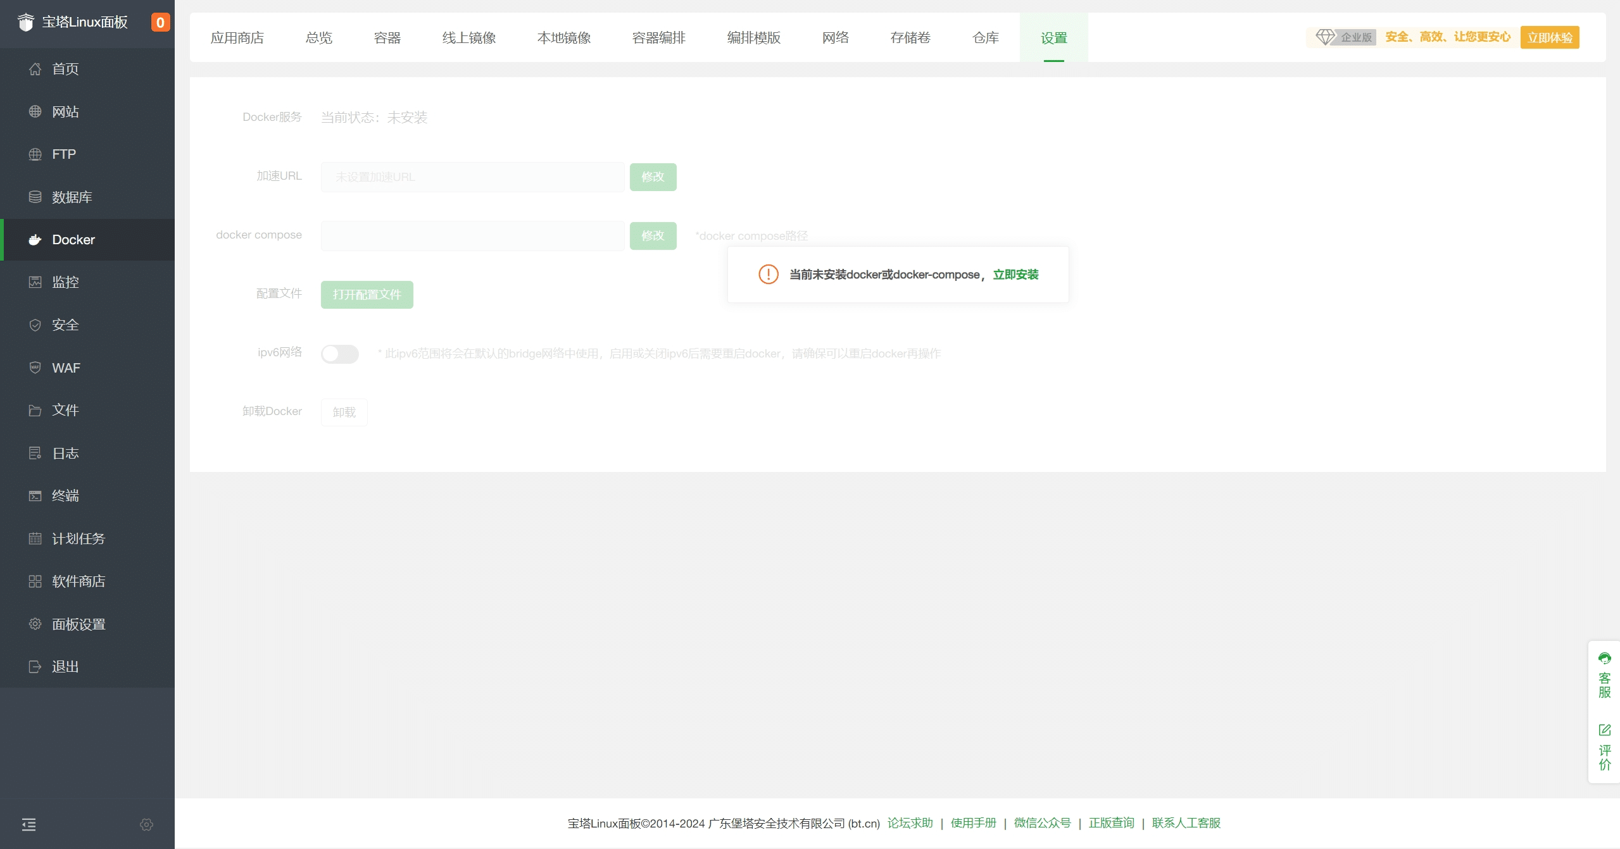Open the 监控 monitoring panel

pyautogui.click(x=65, y=282)
